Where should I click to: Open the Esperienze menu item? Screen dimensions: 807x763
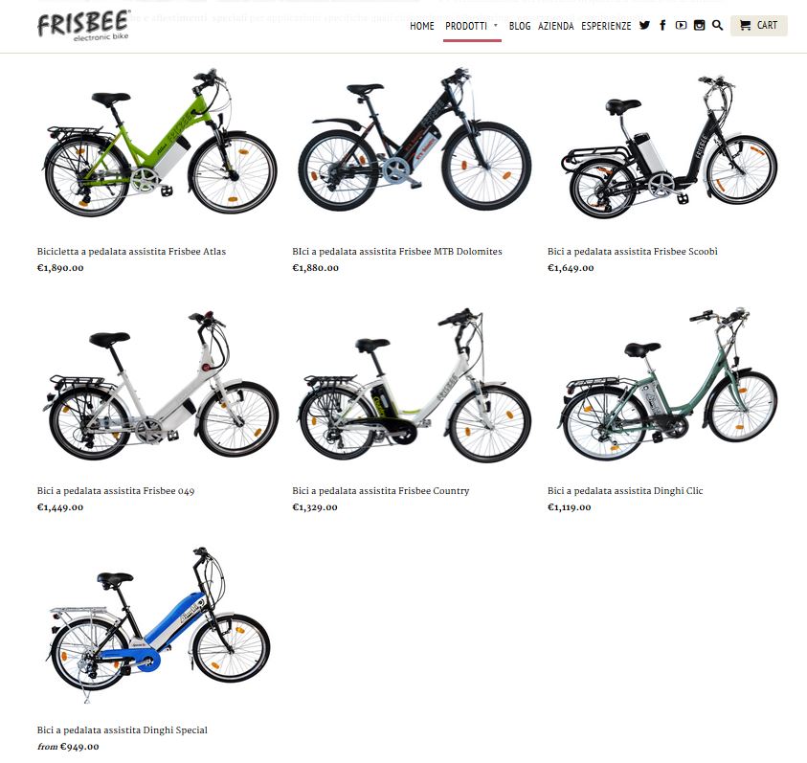coord(606,26)
